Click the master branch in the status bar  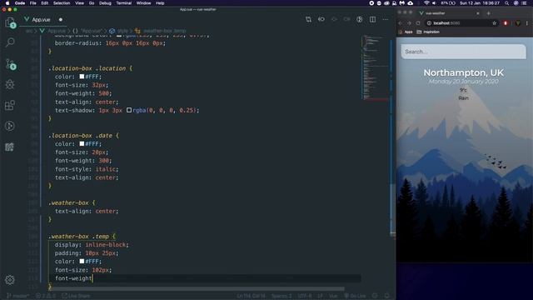pyautogui.click(x=18, y=296)
